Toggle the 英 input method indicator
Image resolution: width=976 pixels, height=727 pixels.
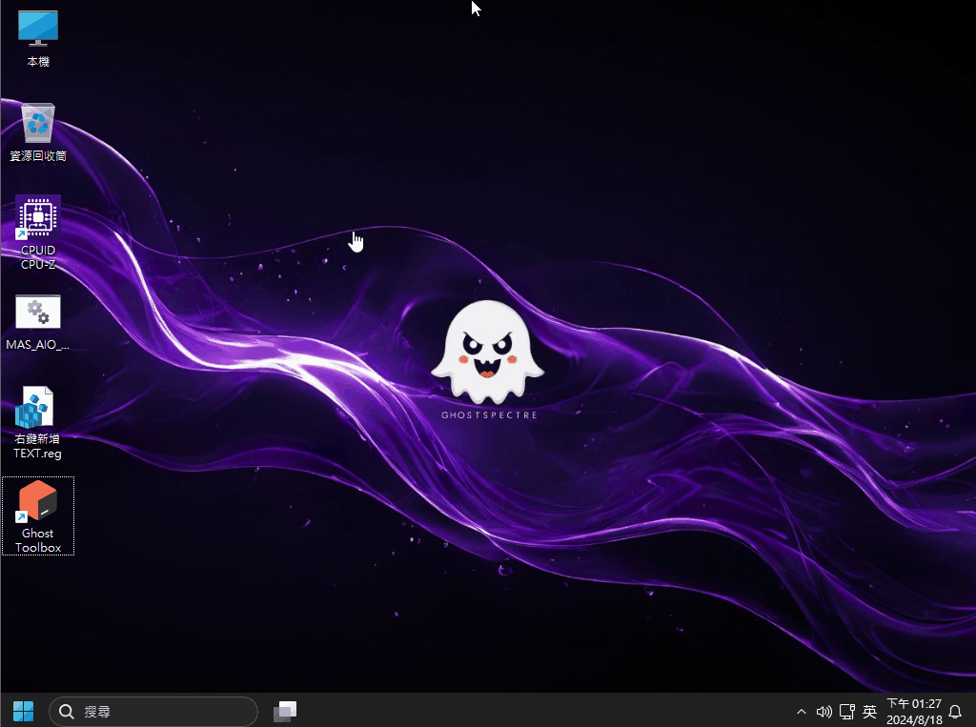[x=869, y=711]
